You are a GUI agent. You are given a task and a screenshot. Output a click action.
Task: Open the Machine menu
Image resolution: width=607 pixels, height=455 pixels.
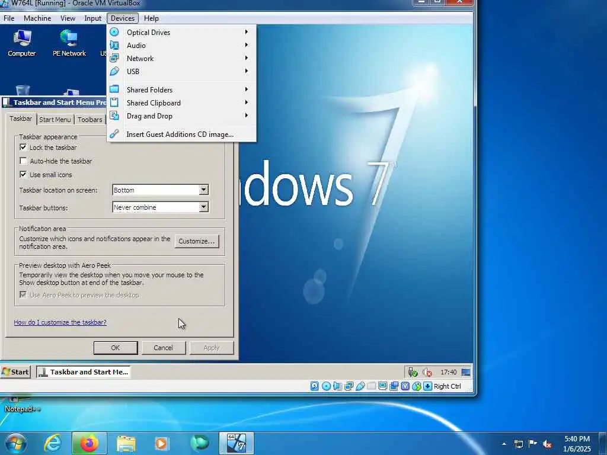pos(37,18)
